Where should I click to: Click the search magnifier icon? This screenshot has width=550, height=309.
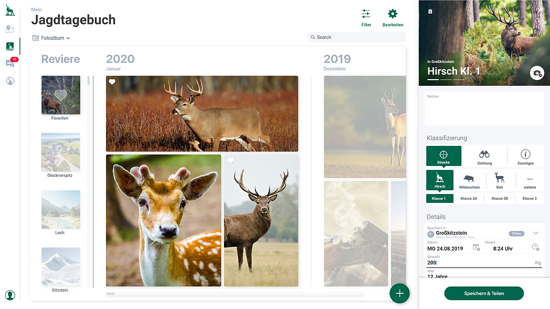[x=313, y=37]
